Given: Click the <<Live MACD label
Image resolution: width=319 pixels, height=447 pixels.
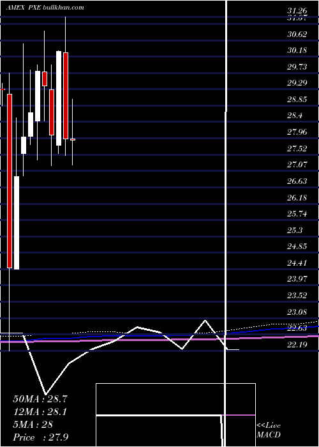Looking at the screenshot, I should (269, 430).
